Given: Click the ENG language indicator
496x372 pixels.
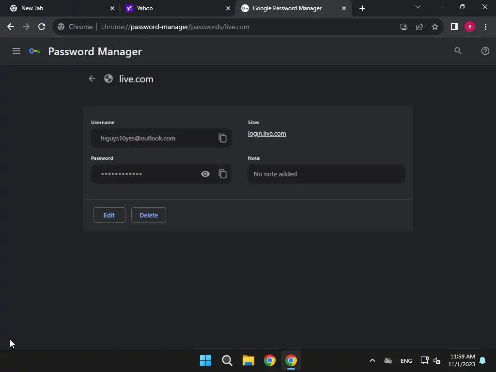Looking at the screenshot, I should [x=406, y=360].
